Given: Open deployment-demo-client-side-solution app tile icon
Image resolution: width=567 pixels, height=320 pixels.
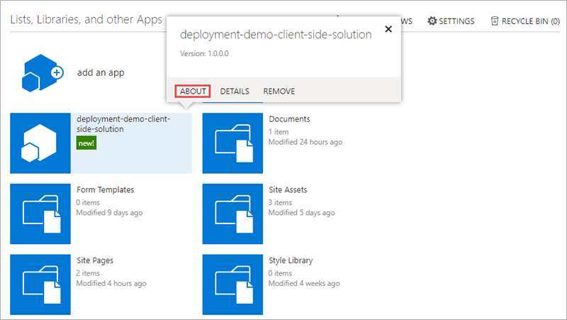Looking at the screenshot, I should pos(40,143).
